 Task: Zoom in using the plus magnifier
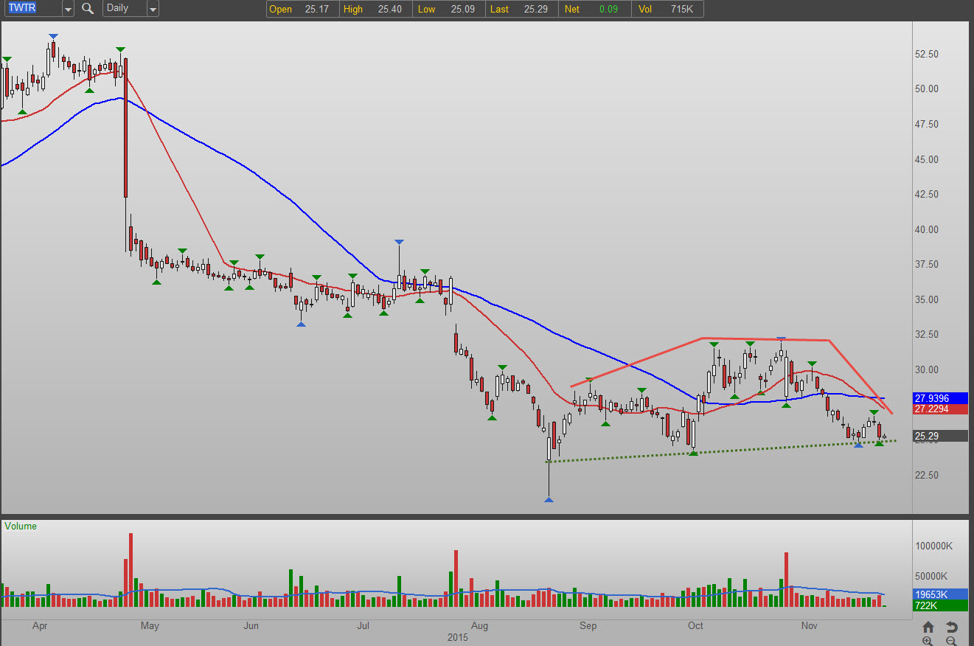pos(928,641)
